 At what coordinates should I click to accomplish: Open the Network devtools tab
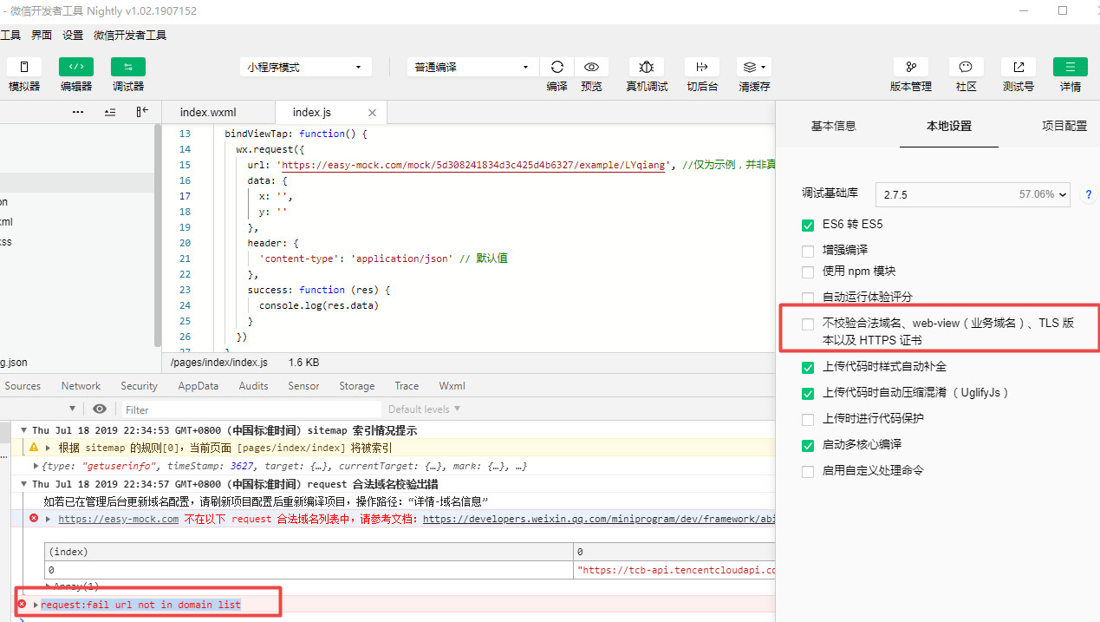tap(81, 386)
